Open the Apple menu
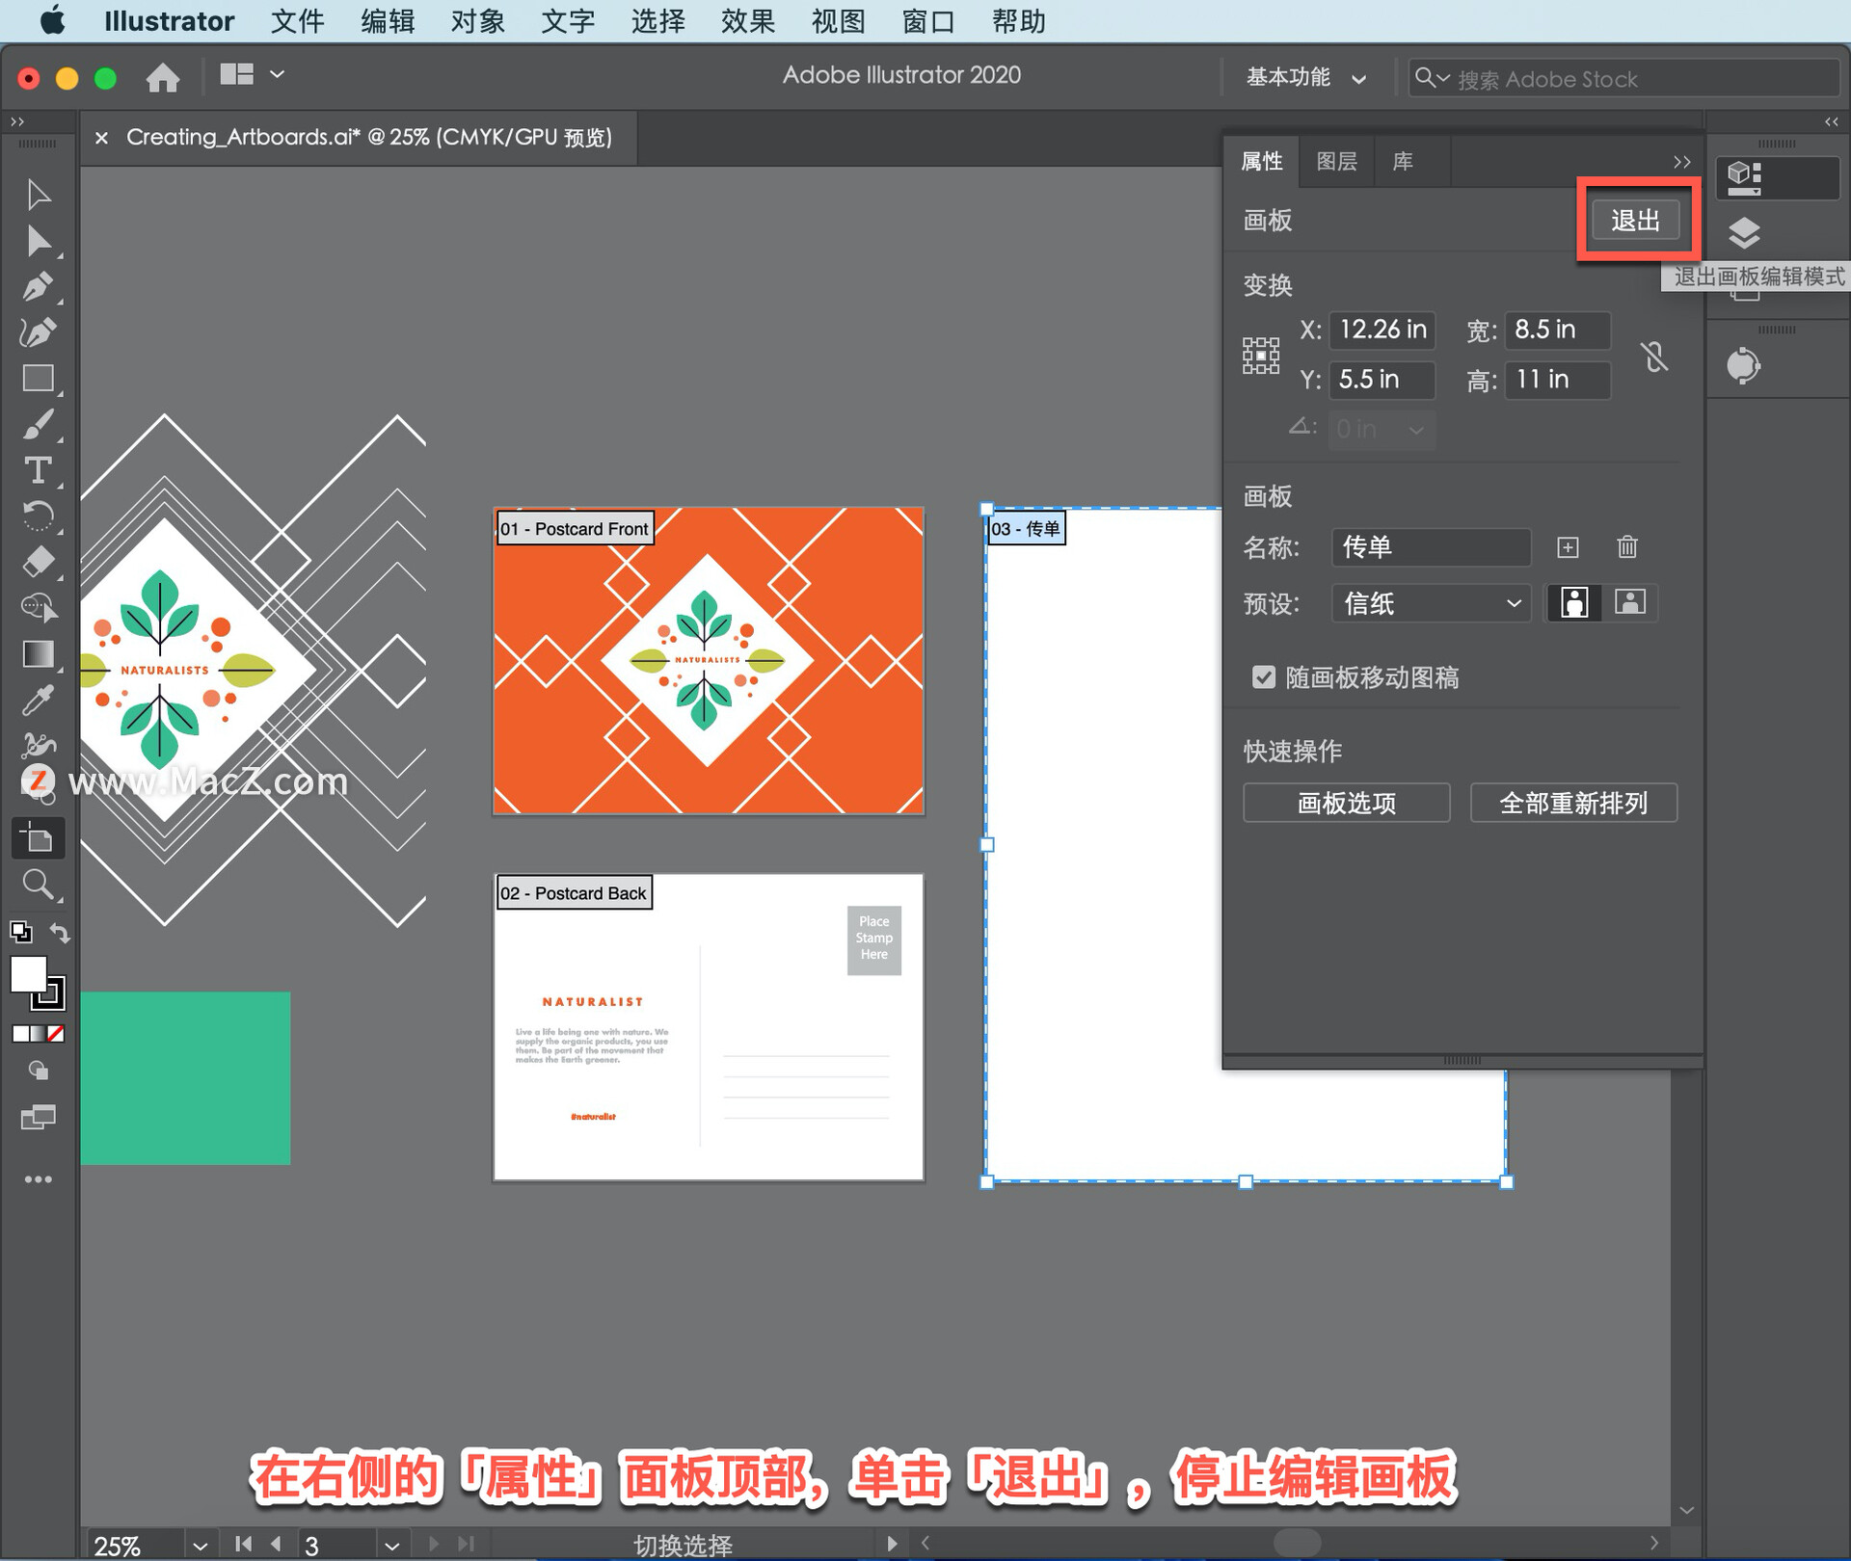This screenshot has height=1561, width=1851. tap(53, 20)
